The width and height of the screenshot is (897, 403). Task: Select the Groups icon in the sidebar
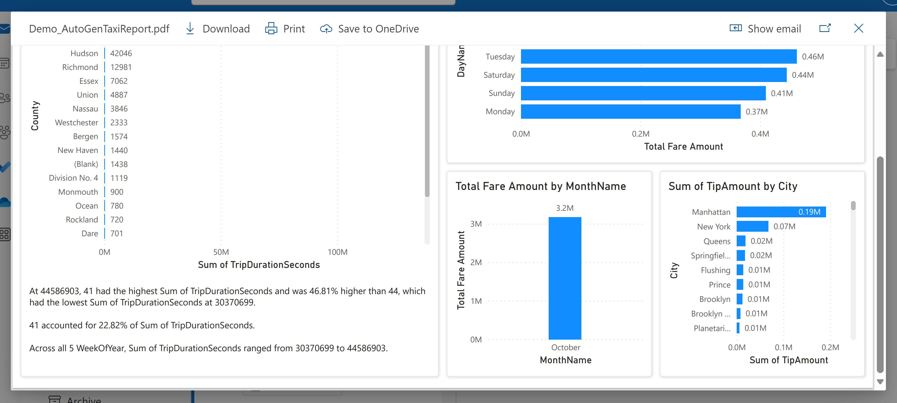(5, 132)
